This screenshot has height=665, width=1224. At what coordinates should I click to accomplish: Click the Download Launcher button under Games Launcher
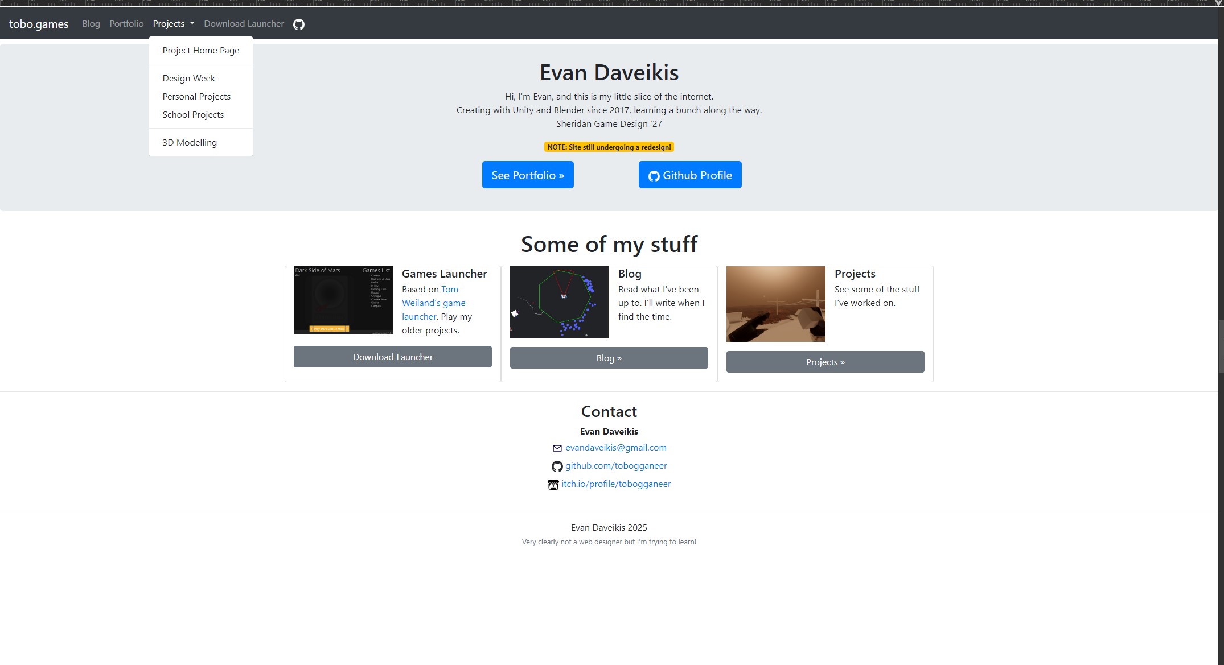pos(392,357)
